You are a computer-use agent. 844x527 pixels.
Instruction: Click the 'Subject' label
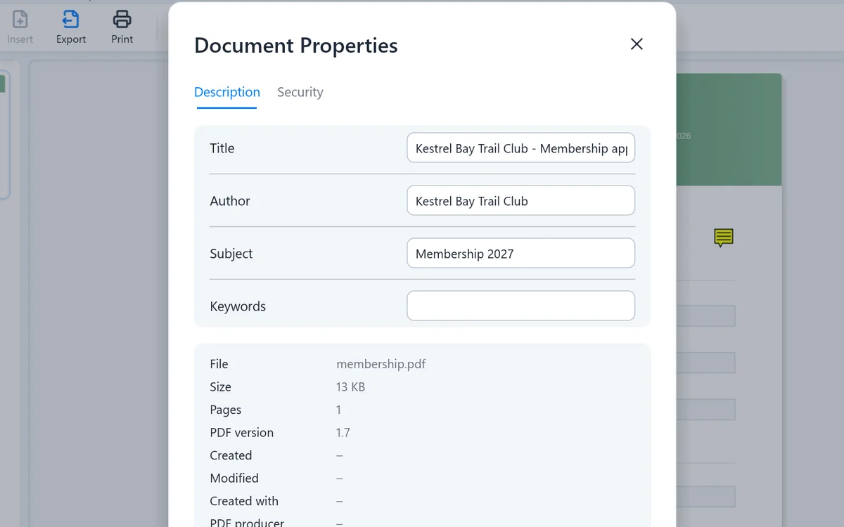coord(231,254)
